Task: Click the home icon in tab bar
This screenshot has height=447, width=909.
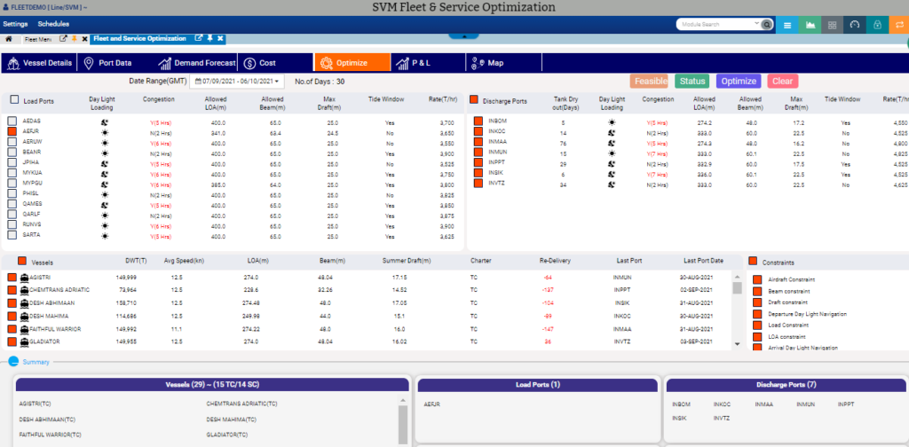Action: coord(9,39)
